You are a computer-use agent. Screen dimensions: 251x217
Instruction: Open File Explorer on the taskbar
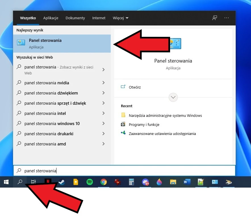click(x=173, y=182)
